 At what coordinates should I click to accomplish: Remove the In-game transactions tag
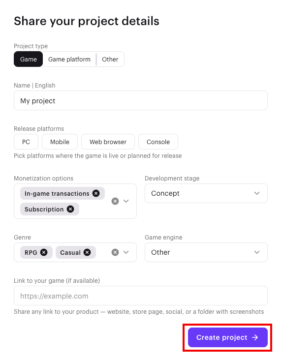coord(96,193)
